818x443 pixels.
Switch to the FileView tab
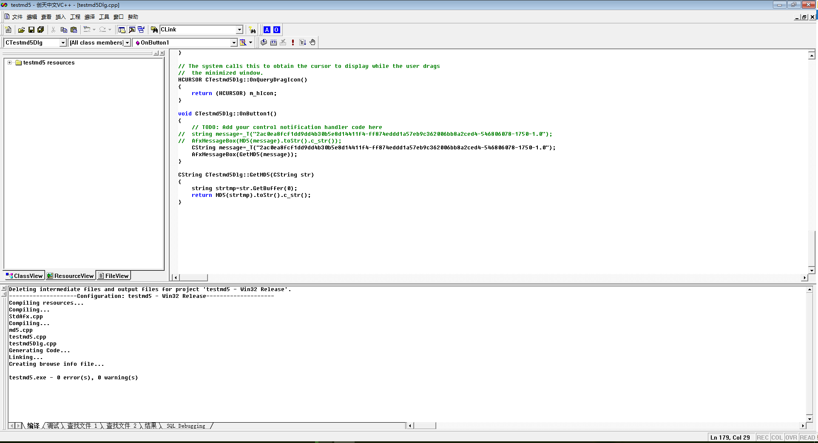113,276
